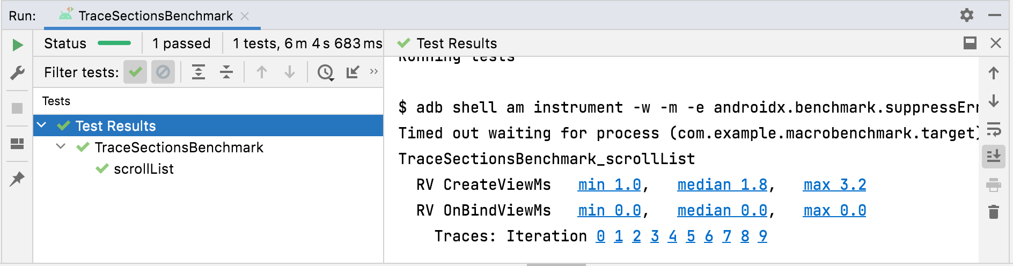The height and width of the screenshot is (266, 1013).
Task: Click the green Run button
Action: click(18, 45)
